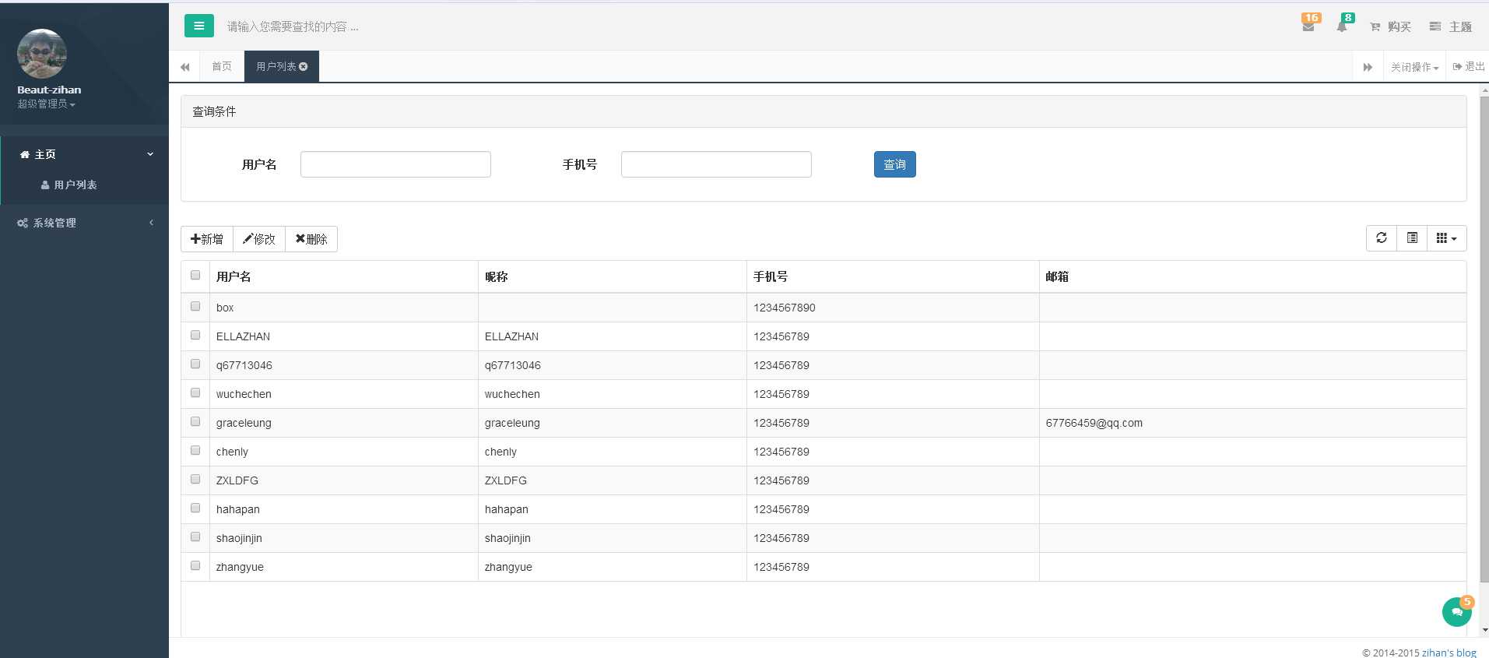1489x658 pixels.
Task: Click the 购买 shopping cart link
Action: pos(1390,26)
